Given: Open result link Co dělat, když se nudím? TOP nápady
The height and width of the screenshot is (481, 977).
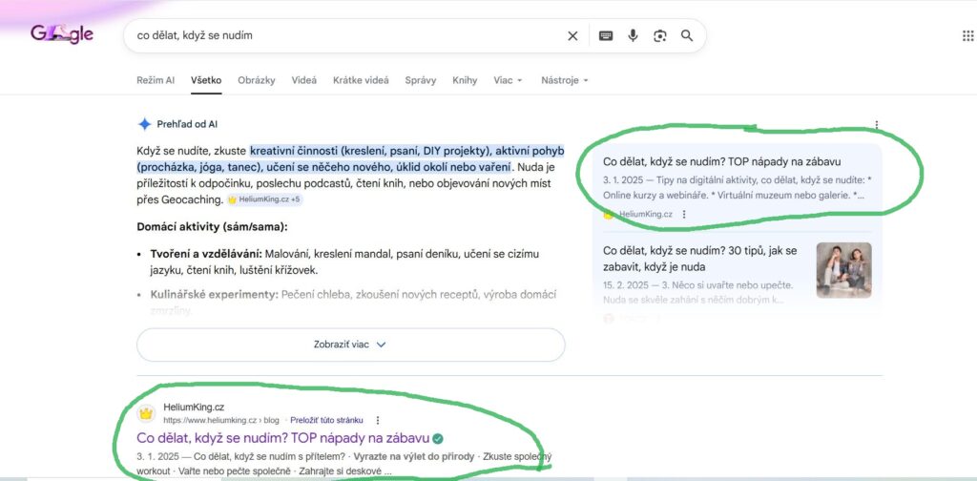Looking at the screenshot, I should pyautogui.click(x=282, y=438).
